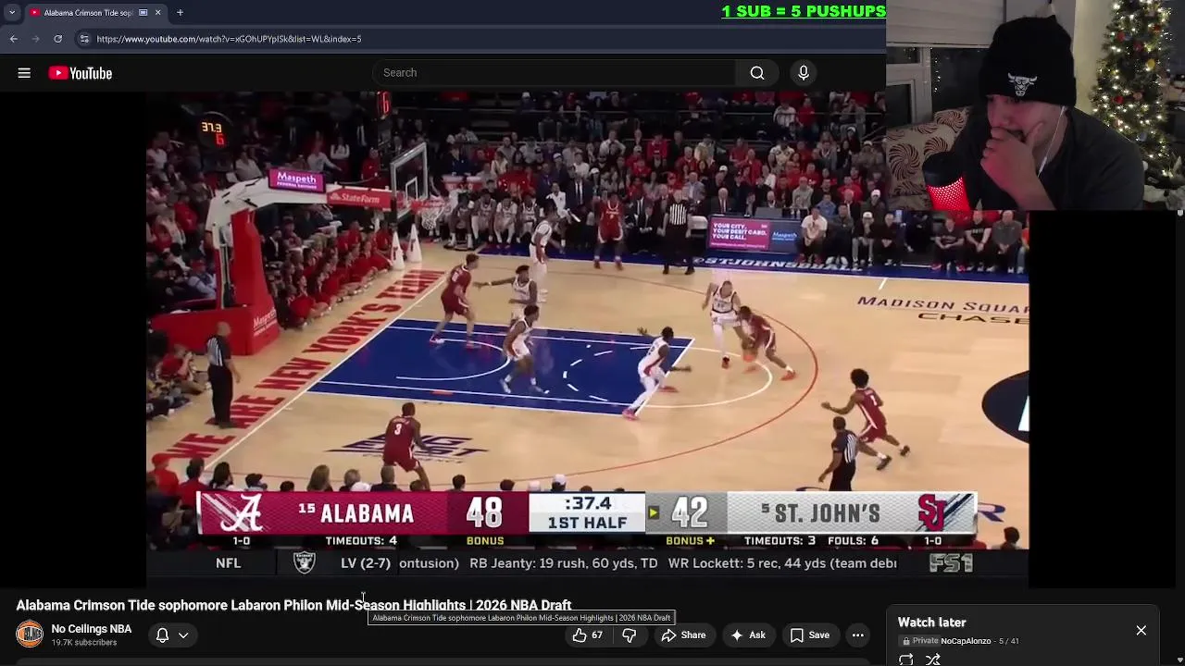Open the tab search dropdown arrow
The width and height of the screenshot is (1185, 666).
[12, 12]
